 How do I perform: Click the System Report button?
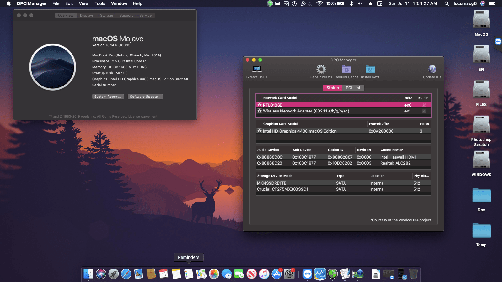(108, 97)
